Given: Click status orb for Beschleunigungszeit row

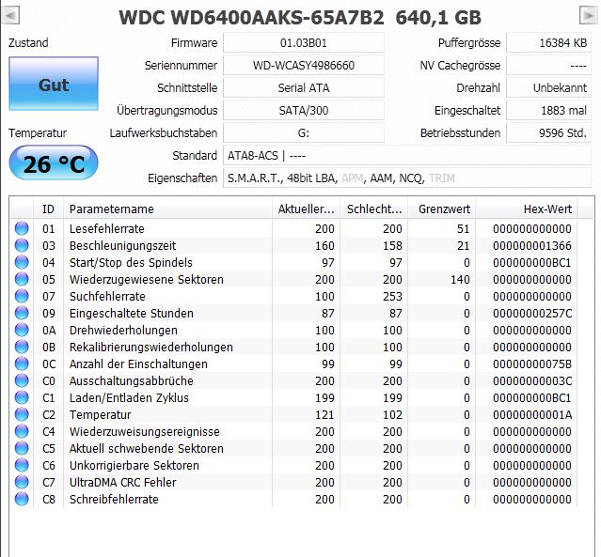Looking at the screenshot, I should point(22,245).
